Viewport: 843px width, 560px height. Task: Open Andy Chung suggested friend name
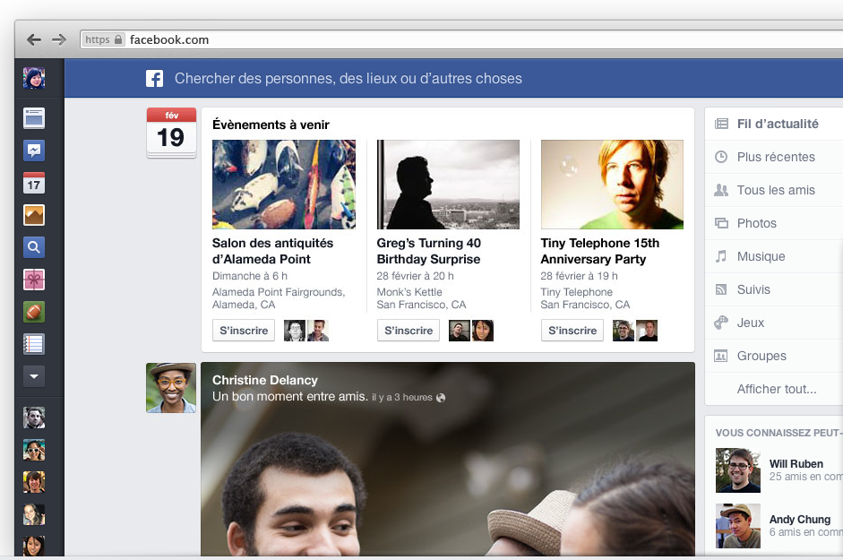click(x=799, y=519)
